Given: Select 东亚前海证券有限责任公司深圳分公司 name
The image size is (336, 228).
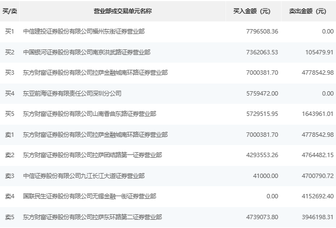Looking at the screenshot, I should point(72,93).
